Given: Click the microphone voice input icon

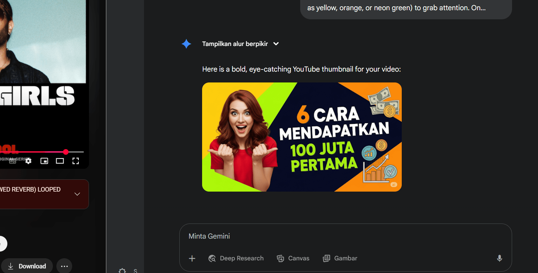Looking at the screenshot, I should [499, 258].
